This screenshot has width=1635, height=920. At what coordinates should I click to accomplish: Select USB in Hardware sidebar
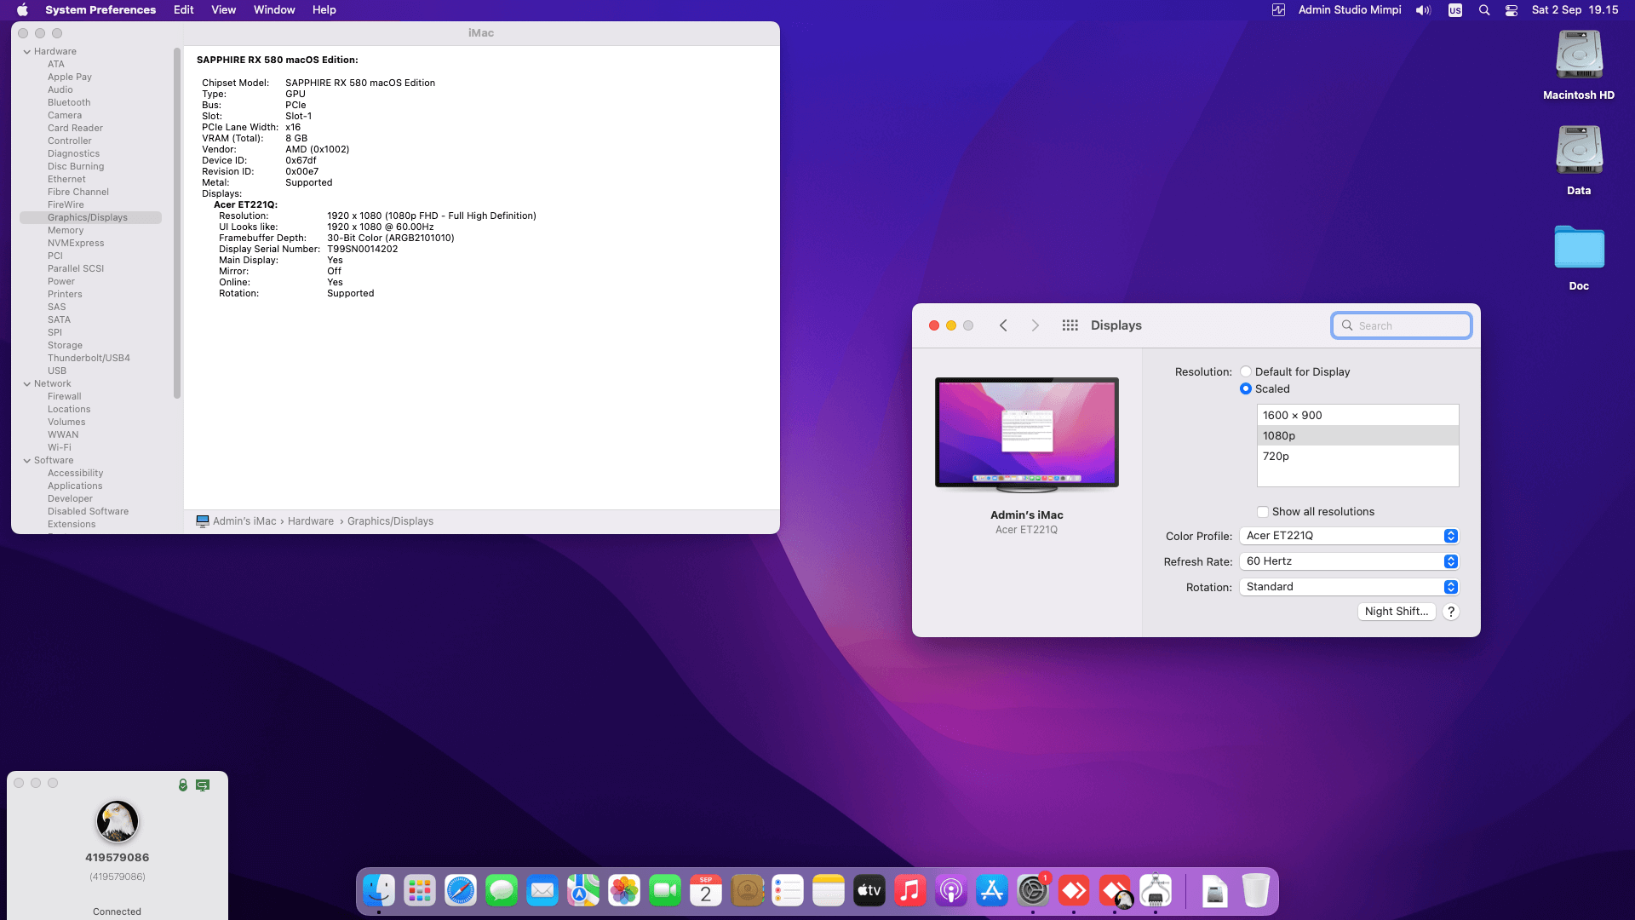point(57,371)
